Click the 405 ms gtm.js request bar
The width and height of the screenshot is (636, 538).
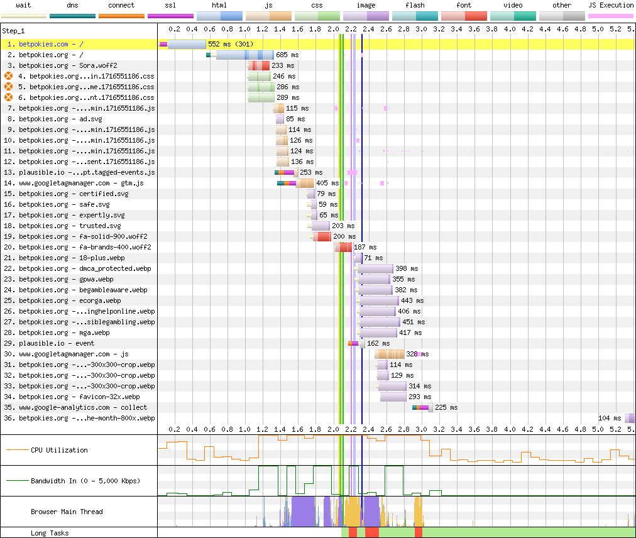(296, 183)
